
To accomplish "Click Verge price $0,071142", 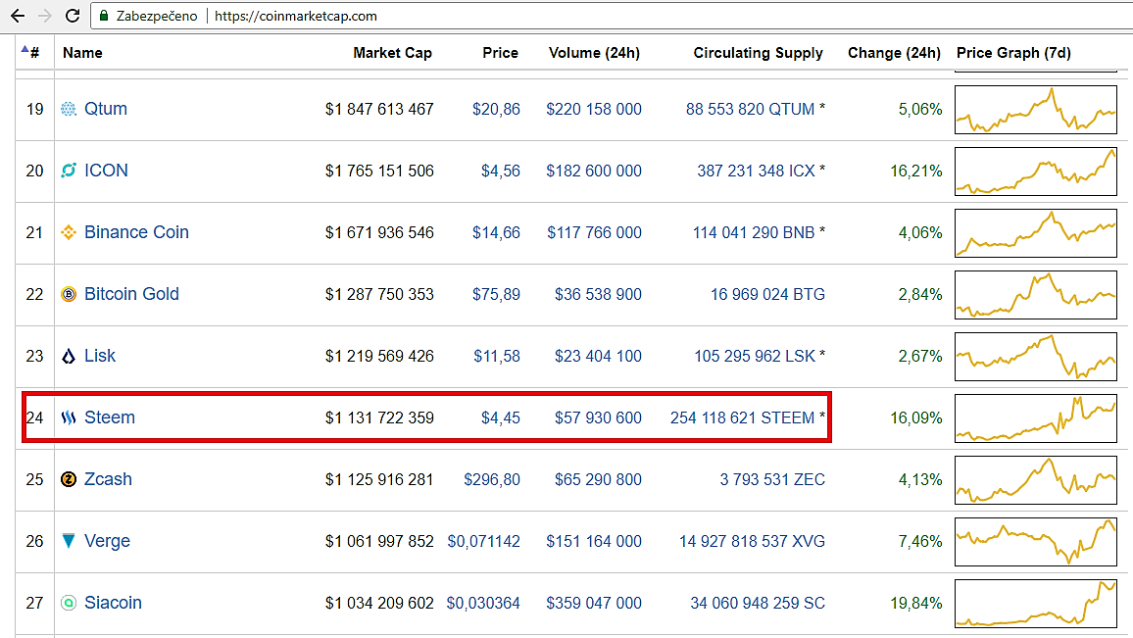I will click(x=483, y=541).
